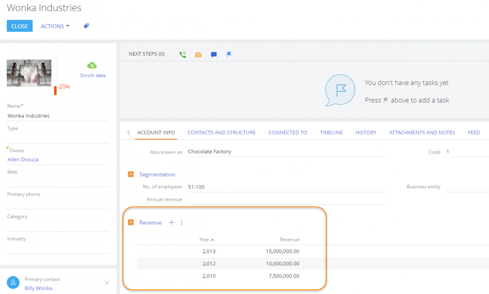Viewport: 489px width, 294px height.
Task: Collapse the Revenue detail section
Action: (131, 222)
